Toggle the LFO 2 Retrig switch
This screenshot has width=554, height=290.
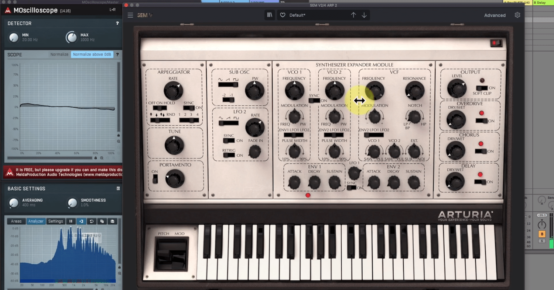click(229, 155)
